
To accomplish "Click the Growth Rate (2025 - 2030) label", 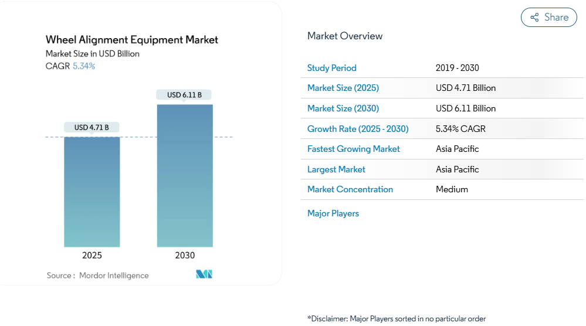I will pos(357,129).
